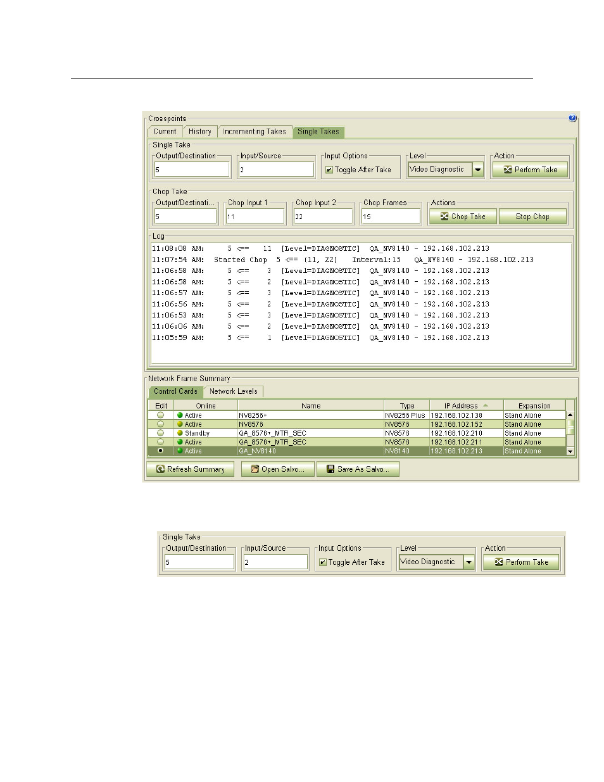Click the Chop Input 2 field
This screenshot has height=782, width=604.
[x=323, y=216]
